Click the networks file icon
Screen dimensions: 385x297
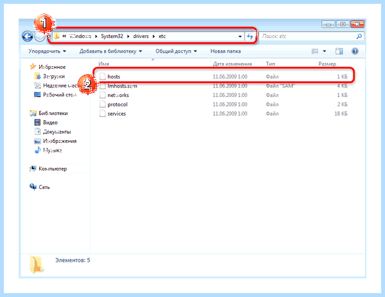[103, 95]
